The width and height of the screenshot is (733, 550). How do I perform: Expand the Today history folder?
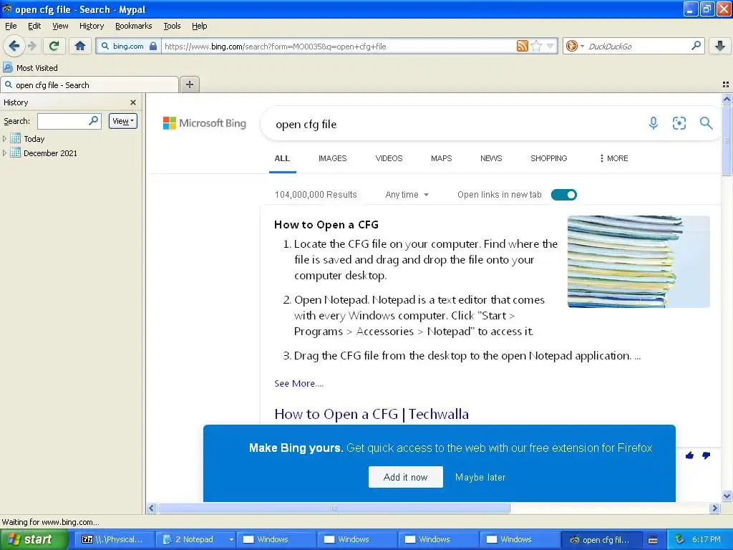click(x=5, y=138)
